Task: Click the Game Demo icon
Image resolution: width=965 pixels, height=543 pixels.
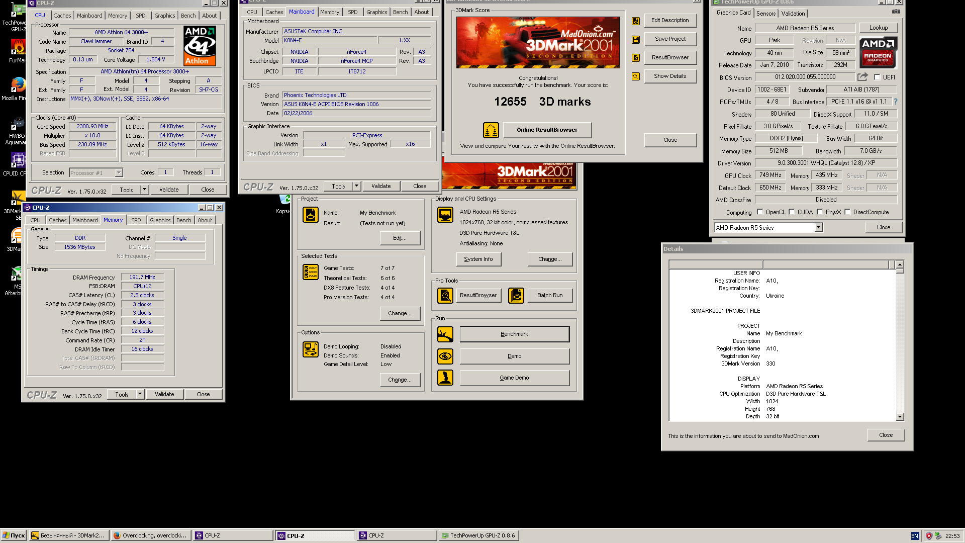Action: 445,378
